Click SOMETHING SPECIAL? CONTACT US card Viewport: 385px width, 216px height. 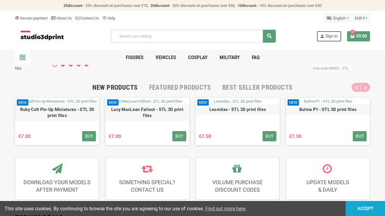147,178
